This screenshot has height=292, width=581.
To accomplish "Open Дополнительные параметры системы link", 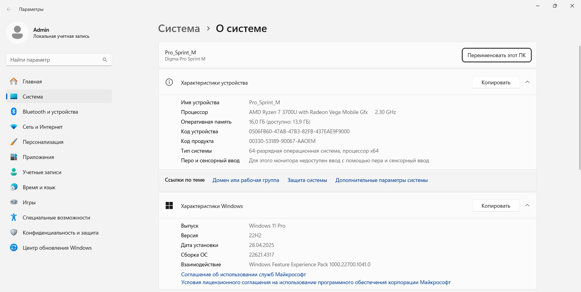I will (382, 180).
